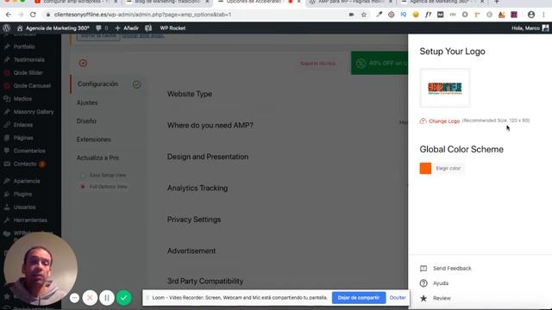Expand 3rd Party Compatibility section
This screenshot has width=552, height=310.
pyautogui.click(x=205, y=282)
